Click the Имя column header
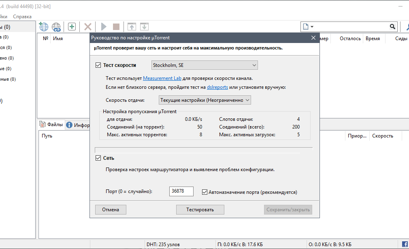This screenshot has height=249, width=409. (58, 39)
